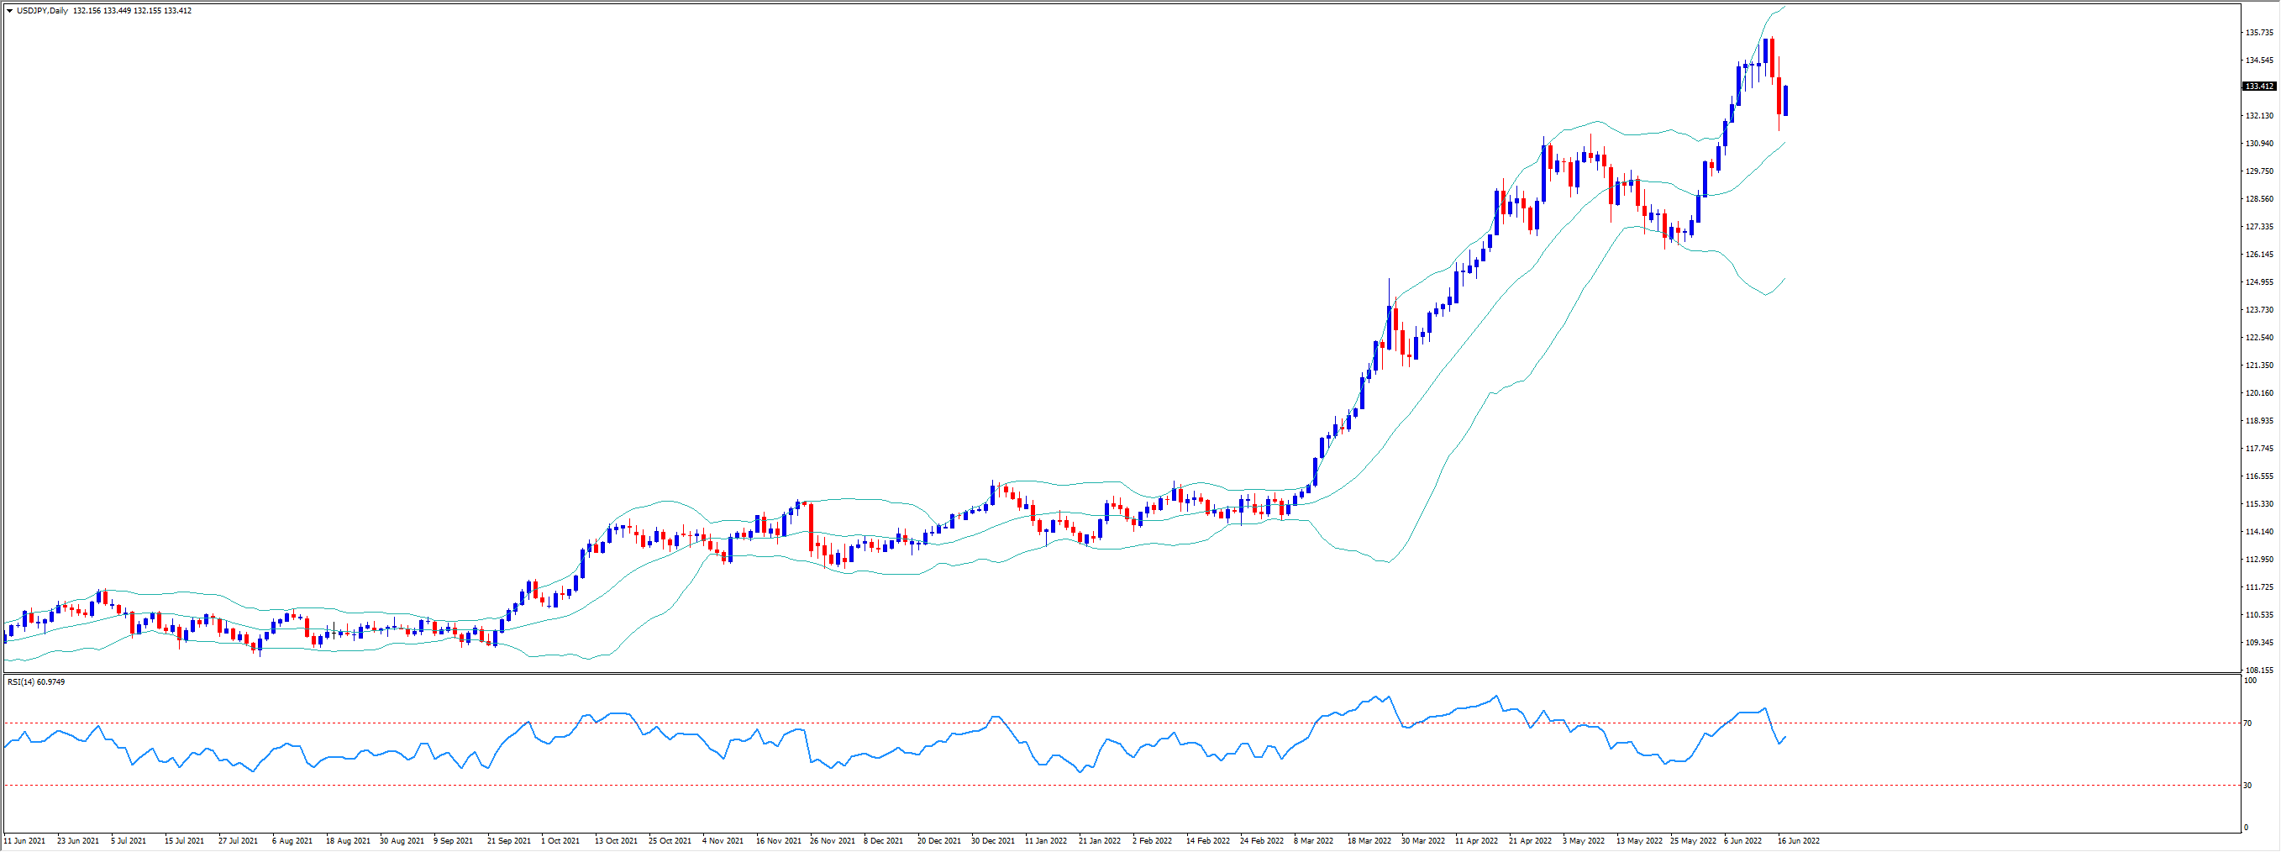This screenshot has height=852, width=2281.
Task: Click the 21 Sep 2021 date label
Action: pyautogui.click(x=509, y=840)
